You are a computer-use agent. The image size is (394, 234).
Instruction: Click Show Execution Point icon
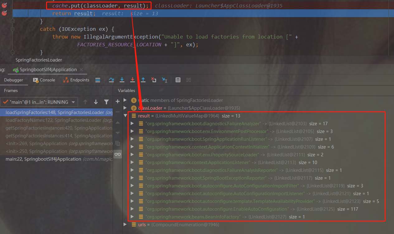point(98,80)
